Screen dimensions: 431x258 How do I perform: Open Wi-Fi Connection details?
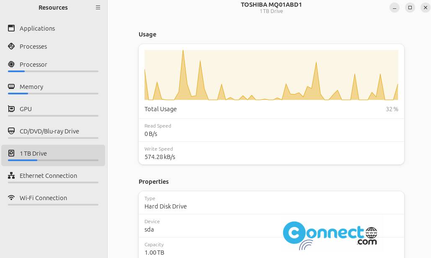coord(53,200)
